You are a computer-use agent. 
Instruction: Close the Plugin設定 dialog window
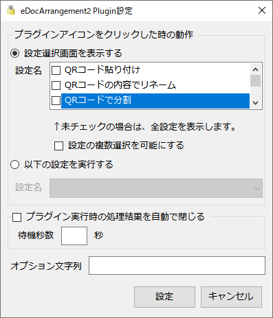click(x=262, y=10)
